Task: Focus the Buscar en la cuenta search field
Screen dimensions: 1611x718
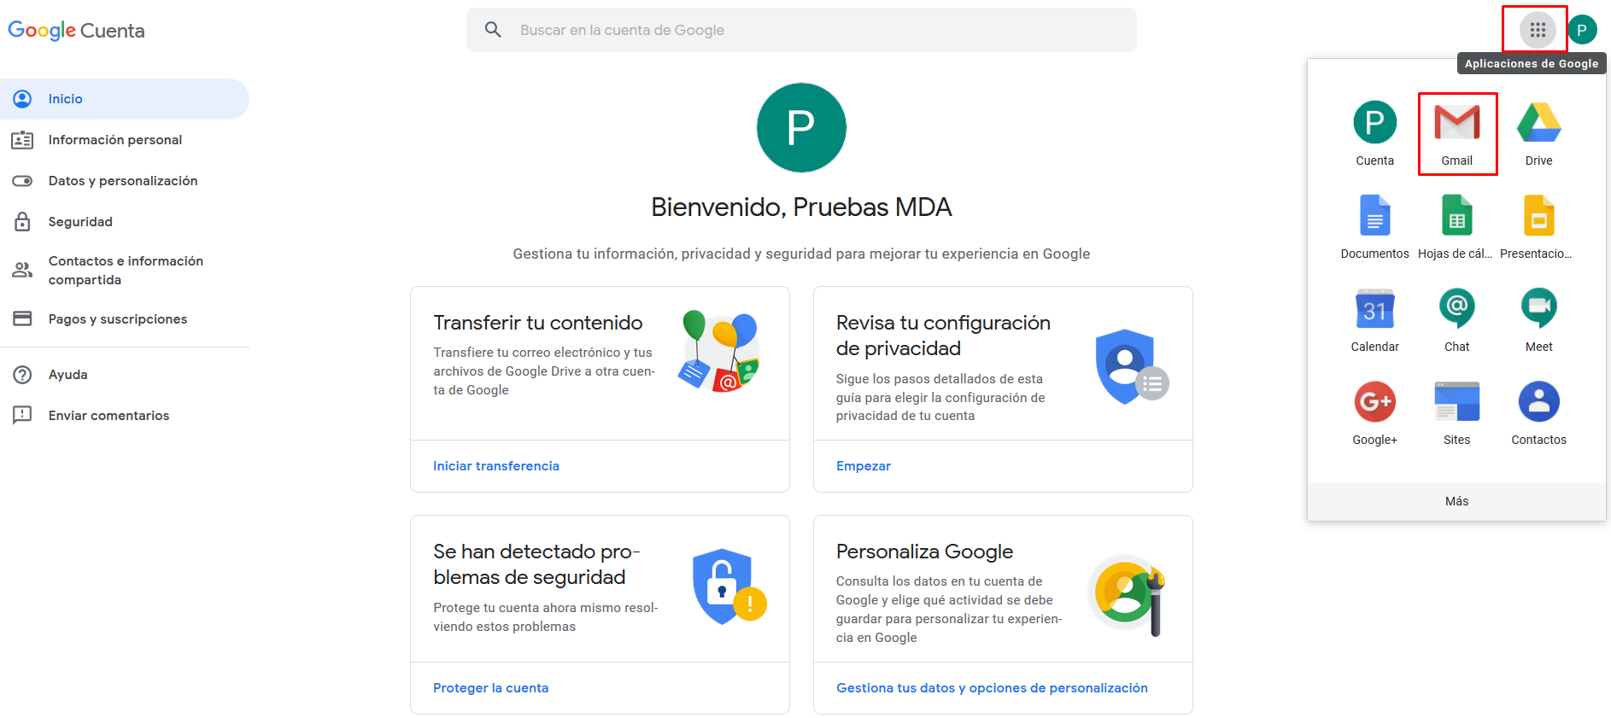Action: (801, 30)
